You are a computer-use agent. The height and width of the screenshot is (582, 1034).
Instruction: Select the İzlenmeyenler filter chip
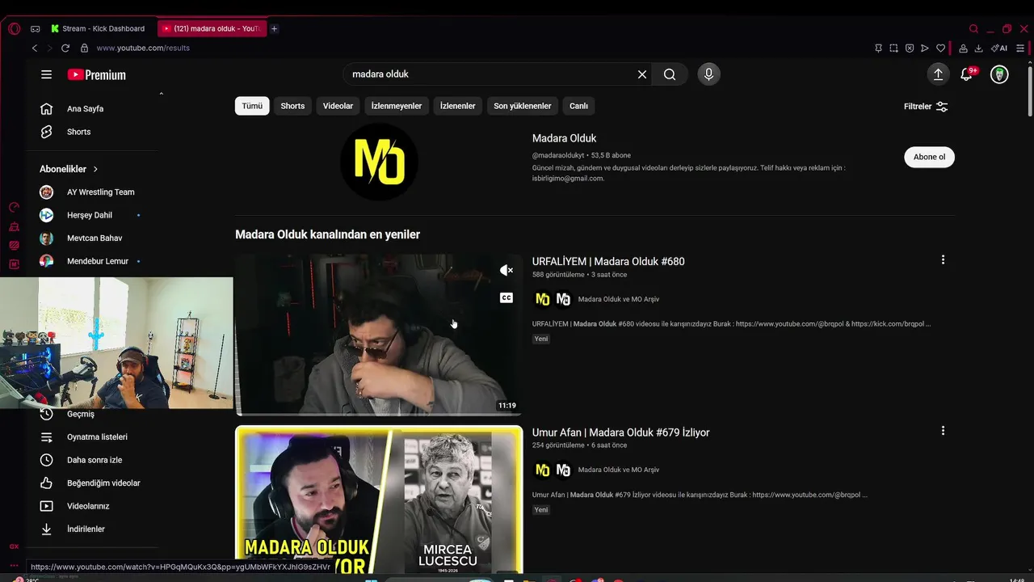point(397,106)
